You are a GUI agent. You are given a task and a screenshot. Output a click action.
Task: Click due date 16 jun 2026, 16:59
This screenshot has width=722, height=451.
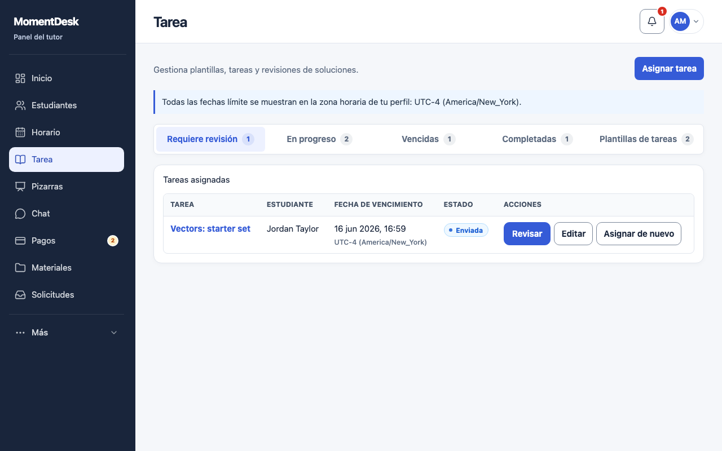point(370,229)
